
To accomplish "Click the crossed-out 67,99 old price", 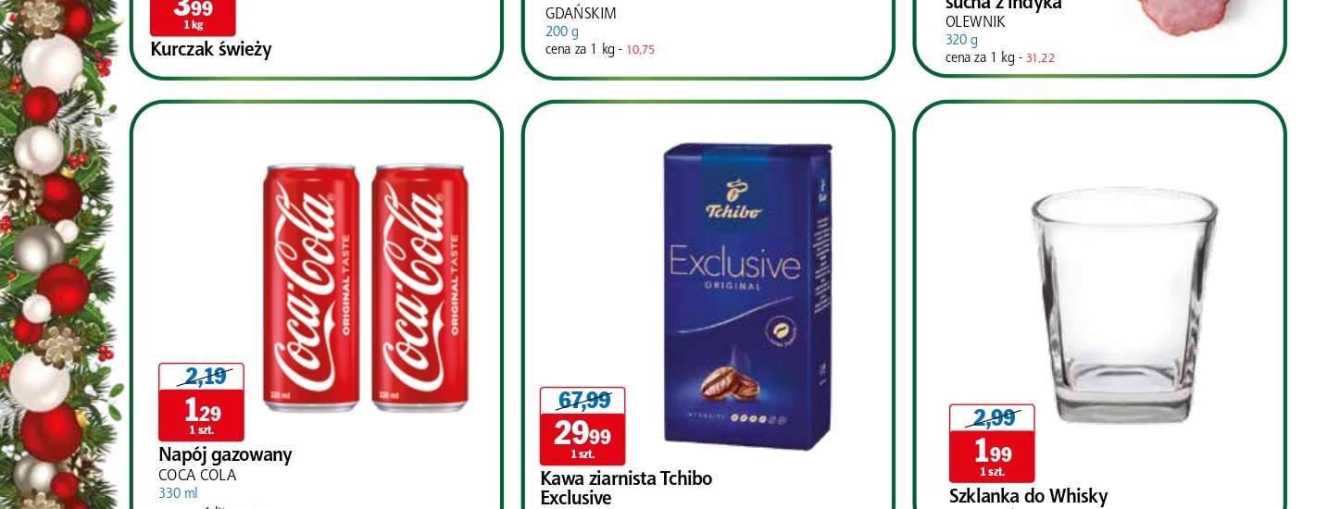I will [x=582, y=401].
